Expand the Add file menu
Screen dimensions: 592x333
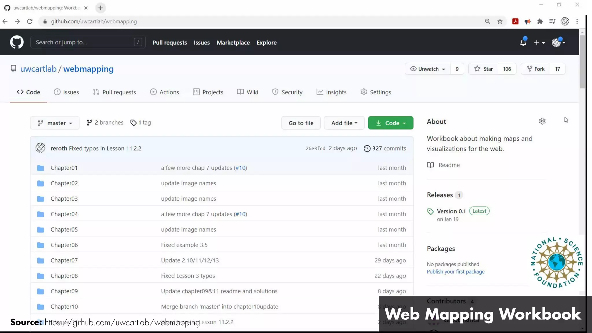coord(344,123)
